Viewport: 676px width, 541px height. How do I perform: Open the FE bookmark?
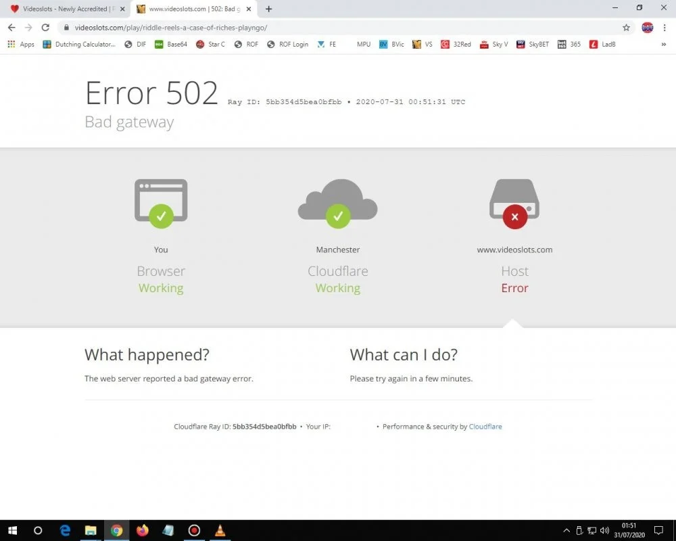click(x=327, y=44)
